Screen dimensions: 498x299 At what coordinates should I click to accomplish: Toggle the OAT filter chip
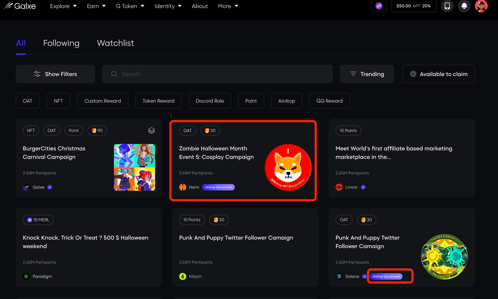(27, 101)
